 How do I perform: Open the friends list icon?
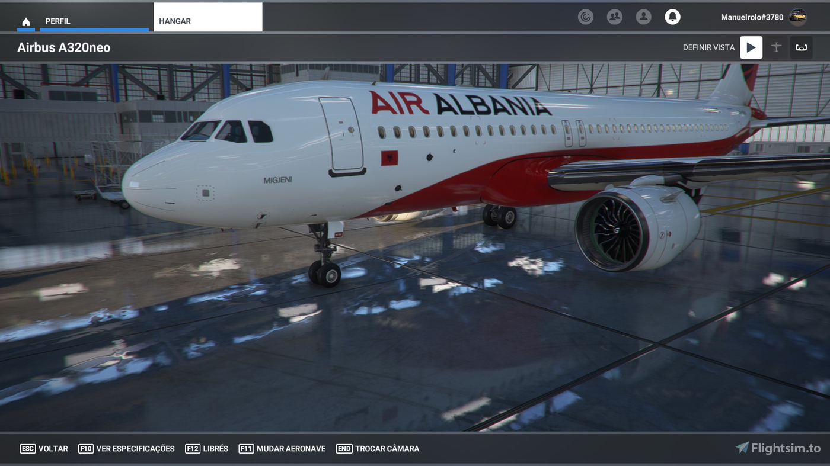click(614, 17)
